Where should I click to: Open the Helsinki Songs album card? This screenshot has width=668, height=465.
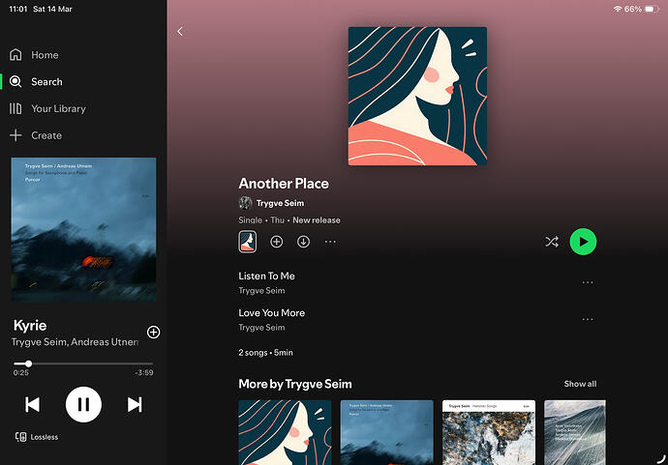489,432
